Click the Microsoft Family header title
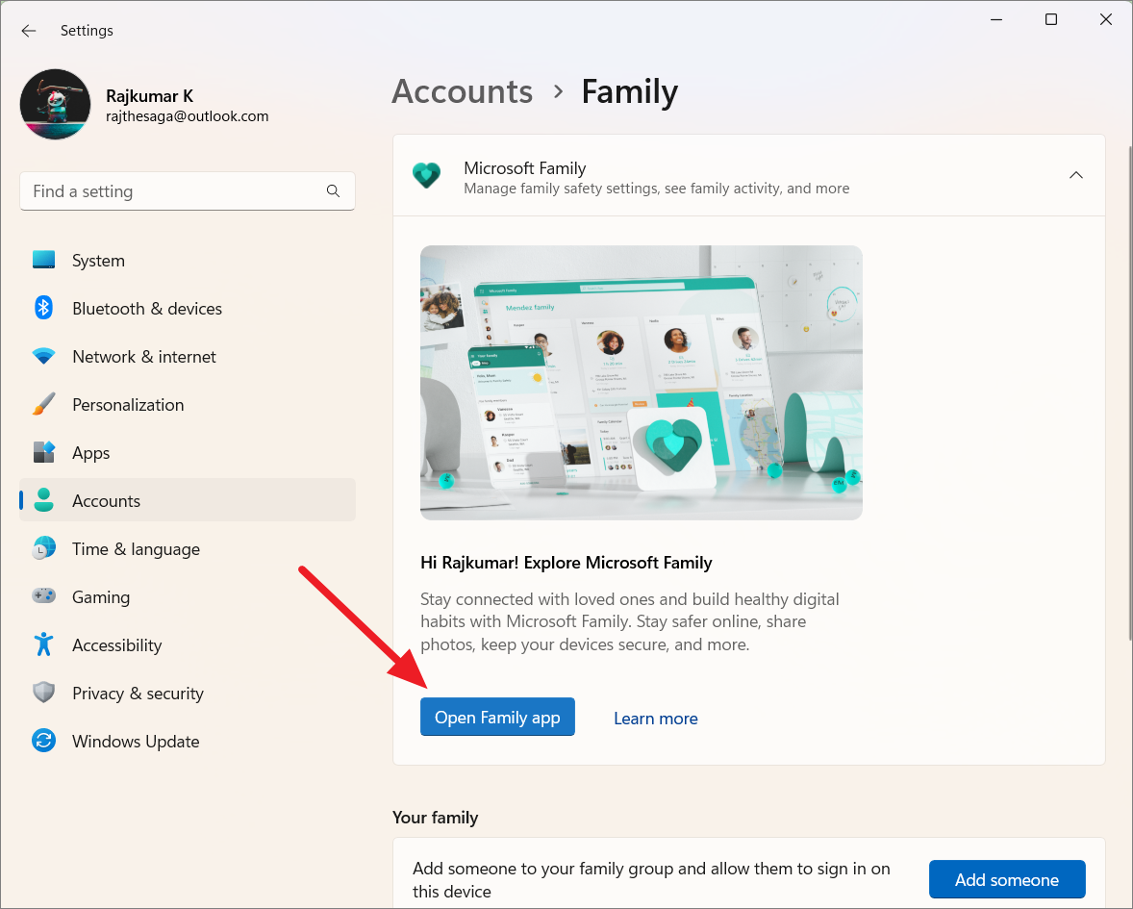 click(524, 167)
